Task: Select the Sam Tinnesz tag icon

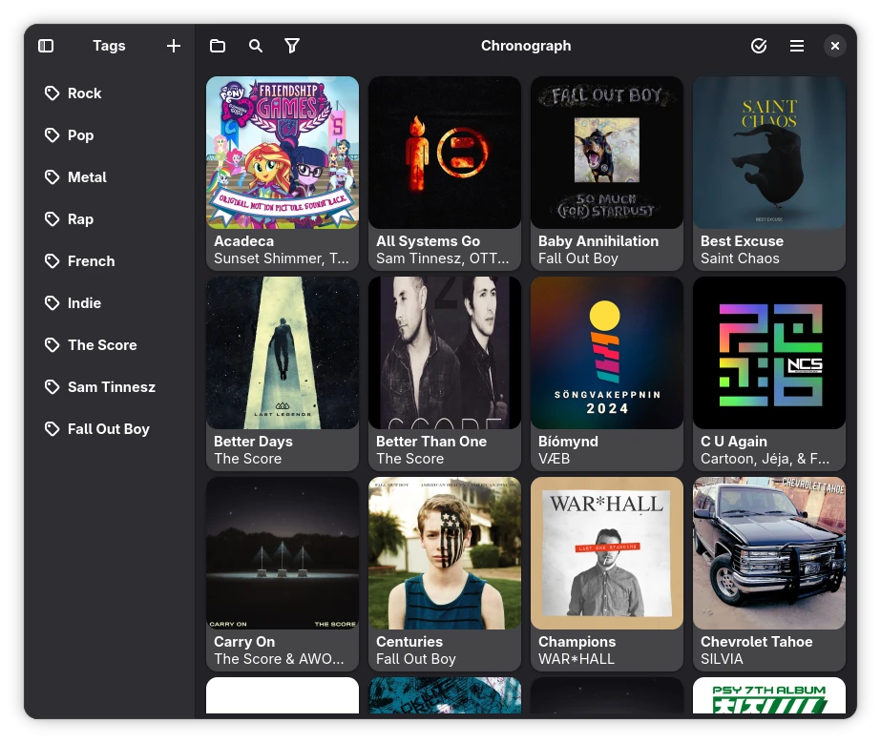Action: 52,387
